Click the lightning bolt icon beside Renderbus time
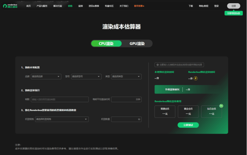247x155 pixels. (196, 78)
